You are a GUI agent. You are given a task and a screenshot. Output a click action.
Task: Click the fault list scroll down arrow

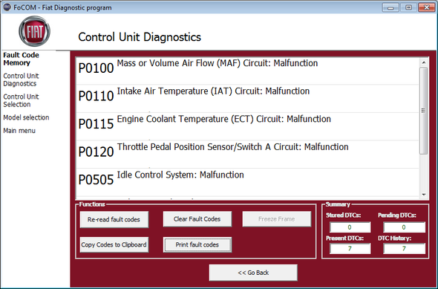(424, 195)
